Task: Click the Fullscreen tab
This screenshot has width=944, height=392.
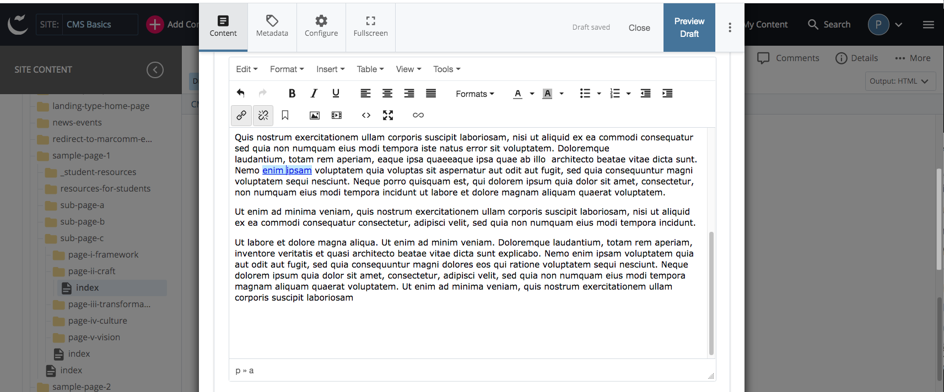Action: coord(371,26)
